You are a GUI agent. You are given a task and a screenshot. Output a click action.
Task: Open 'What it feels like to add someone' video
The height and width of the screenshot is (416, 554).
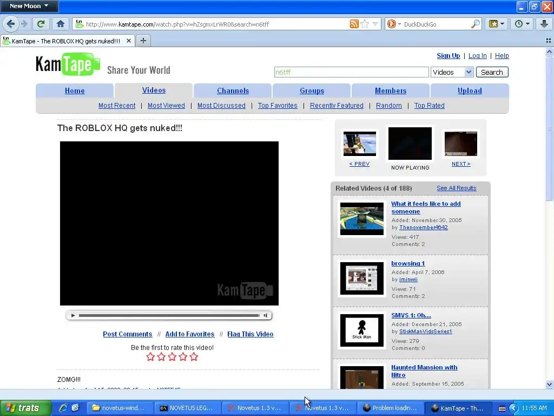(426, 207)
